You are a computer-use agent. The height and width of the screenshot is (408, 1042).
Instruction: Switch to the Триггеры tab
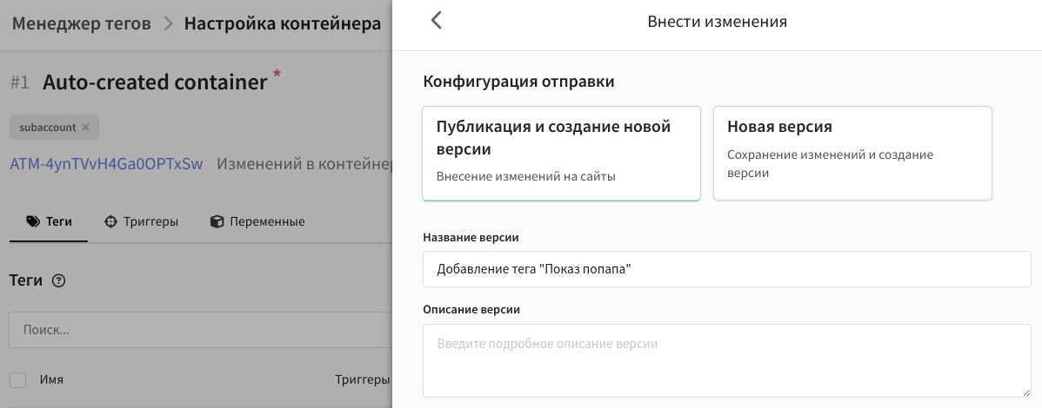pyautogui.click(x=142, y=221)
